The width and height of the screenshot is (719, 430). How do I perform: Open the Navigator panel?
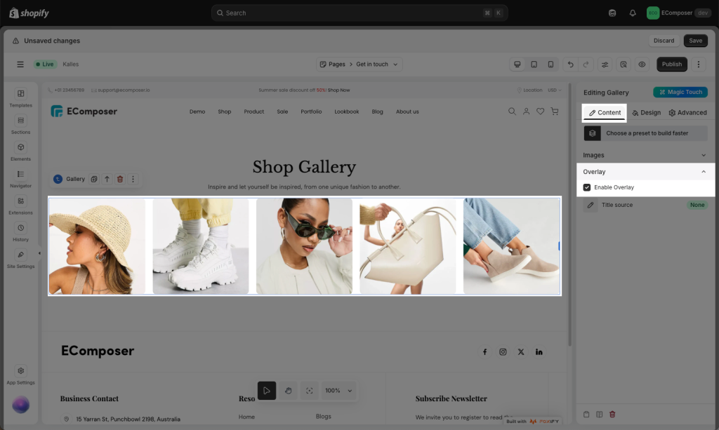(20, 178)
